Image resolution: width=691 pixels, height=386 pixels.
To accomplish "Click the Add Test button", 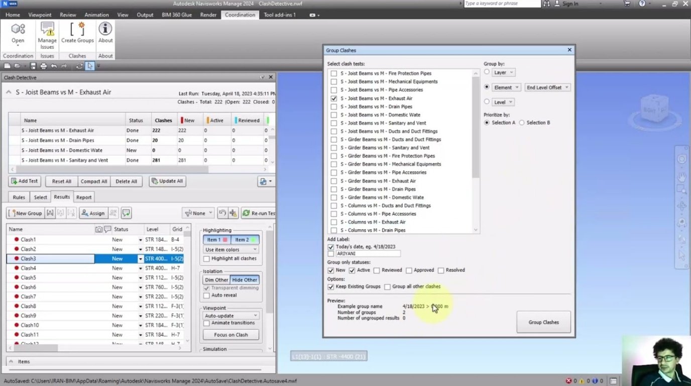I will pos(25,181).
